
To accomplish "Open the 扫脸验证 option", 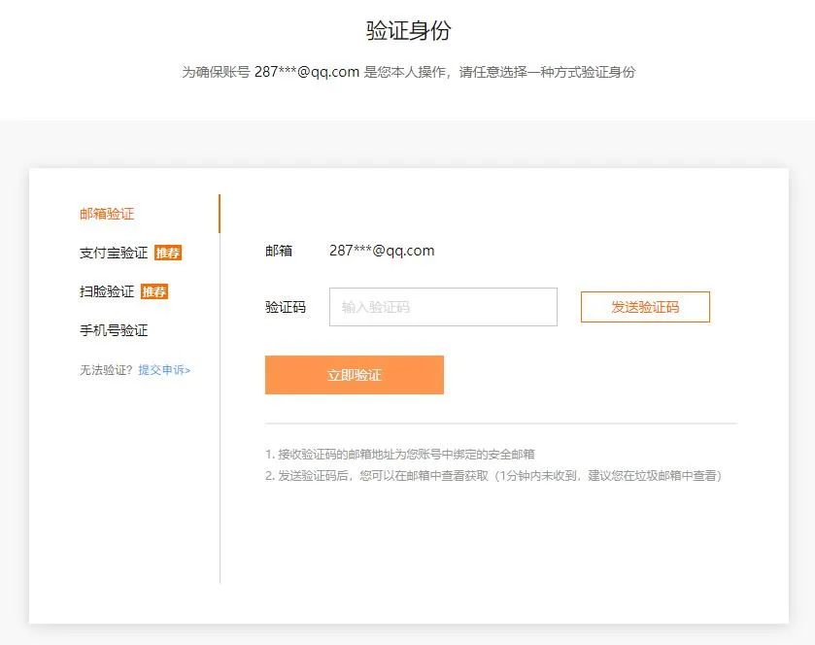I will [x=107, y=291].
